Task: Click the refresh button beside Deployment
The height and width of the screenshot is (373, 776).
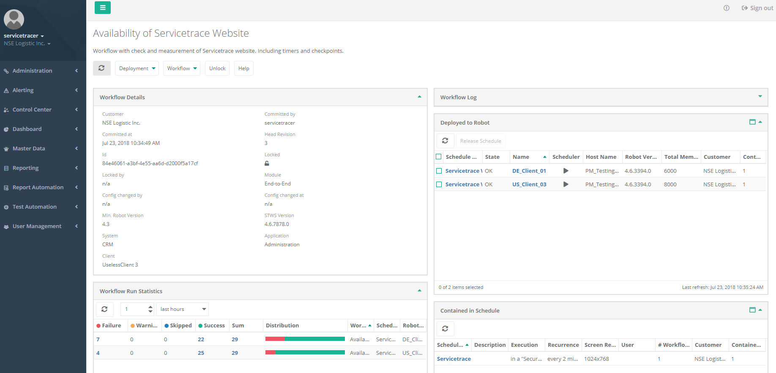Action: (x=102, y=68)
